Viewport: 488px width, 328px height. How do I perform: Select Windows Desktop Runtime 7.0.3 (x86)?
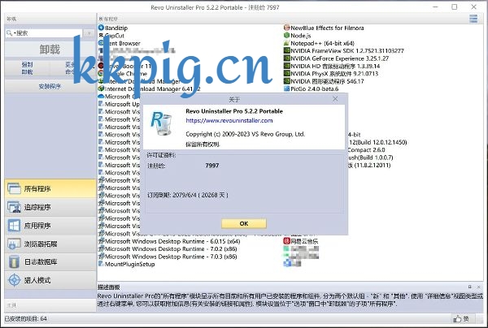(x=168, y=257)
